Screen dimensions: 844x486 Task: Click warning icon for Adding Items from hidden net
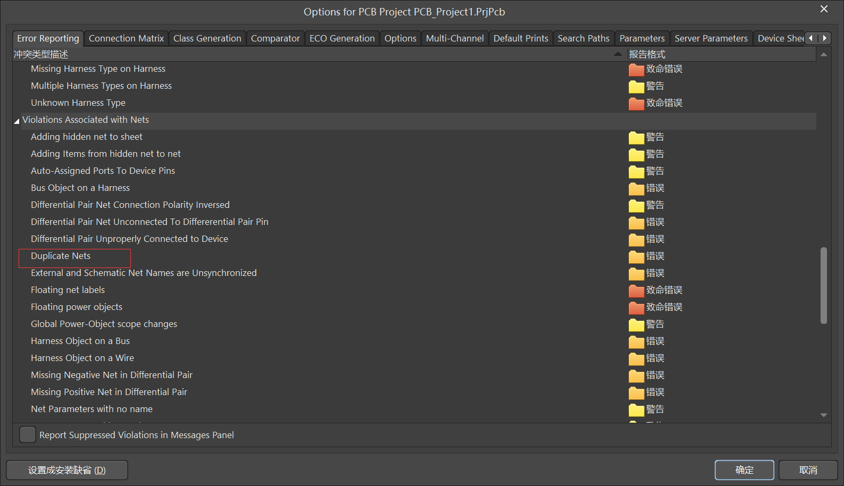(636, 154)
